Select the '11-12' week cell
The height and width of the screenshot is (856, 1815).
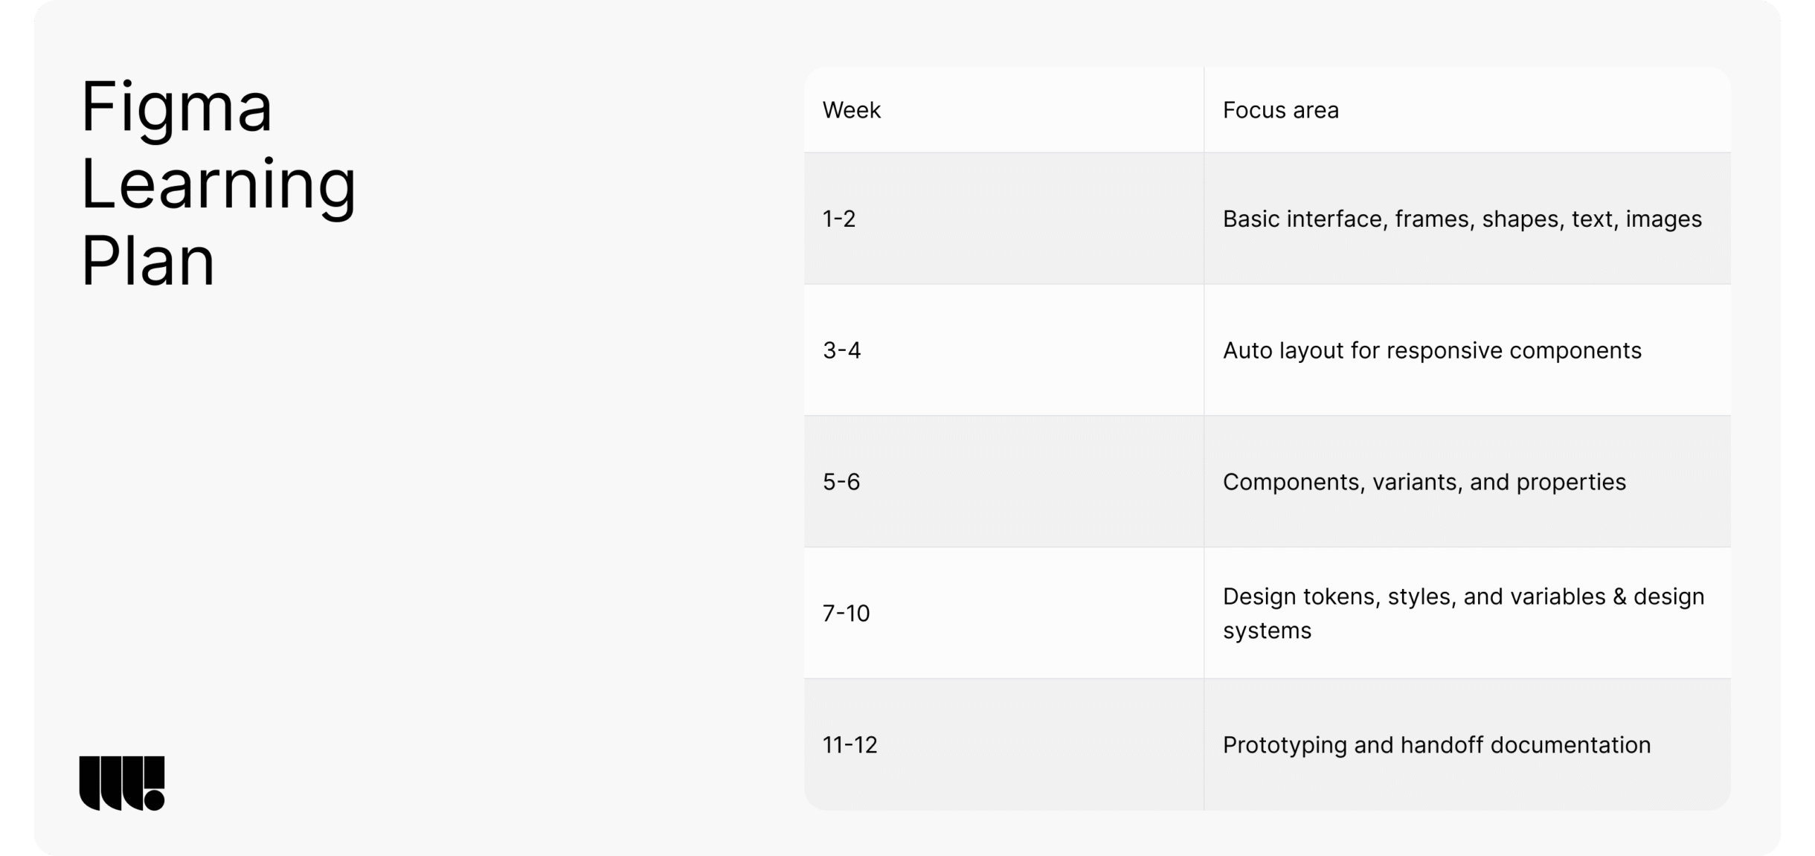849,744
